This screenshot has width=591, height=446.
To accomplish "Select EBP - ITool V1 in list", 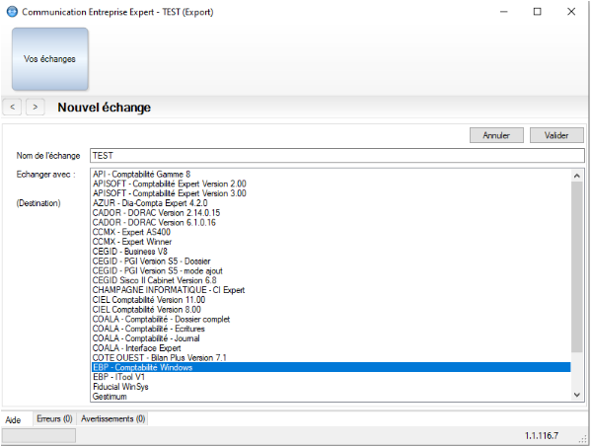I will [x=331, y=377].
